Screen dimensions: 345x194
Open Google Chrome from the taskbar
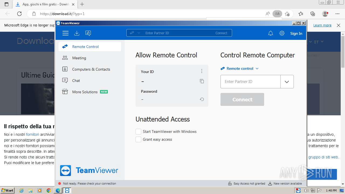click(49, 190)
